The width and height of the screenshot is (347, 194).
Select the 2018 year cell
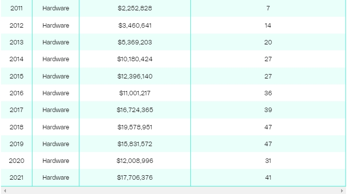tap(17, 127)
